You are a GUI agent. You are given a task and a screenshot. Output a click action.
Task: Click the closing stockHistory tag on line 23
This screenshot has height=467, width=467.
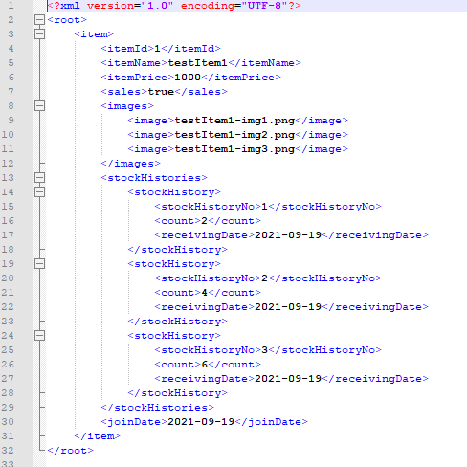click(x=177, y=322)
